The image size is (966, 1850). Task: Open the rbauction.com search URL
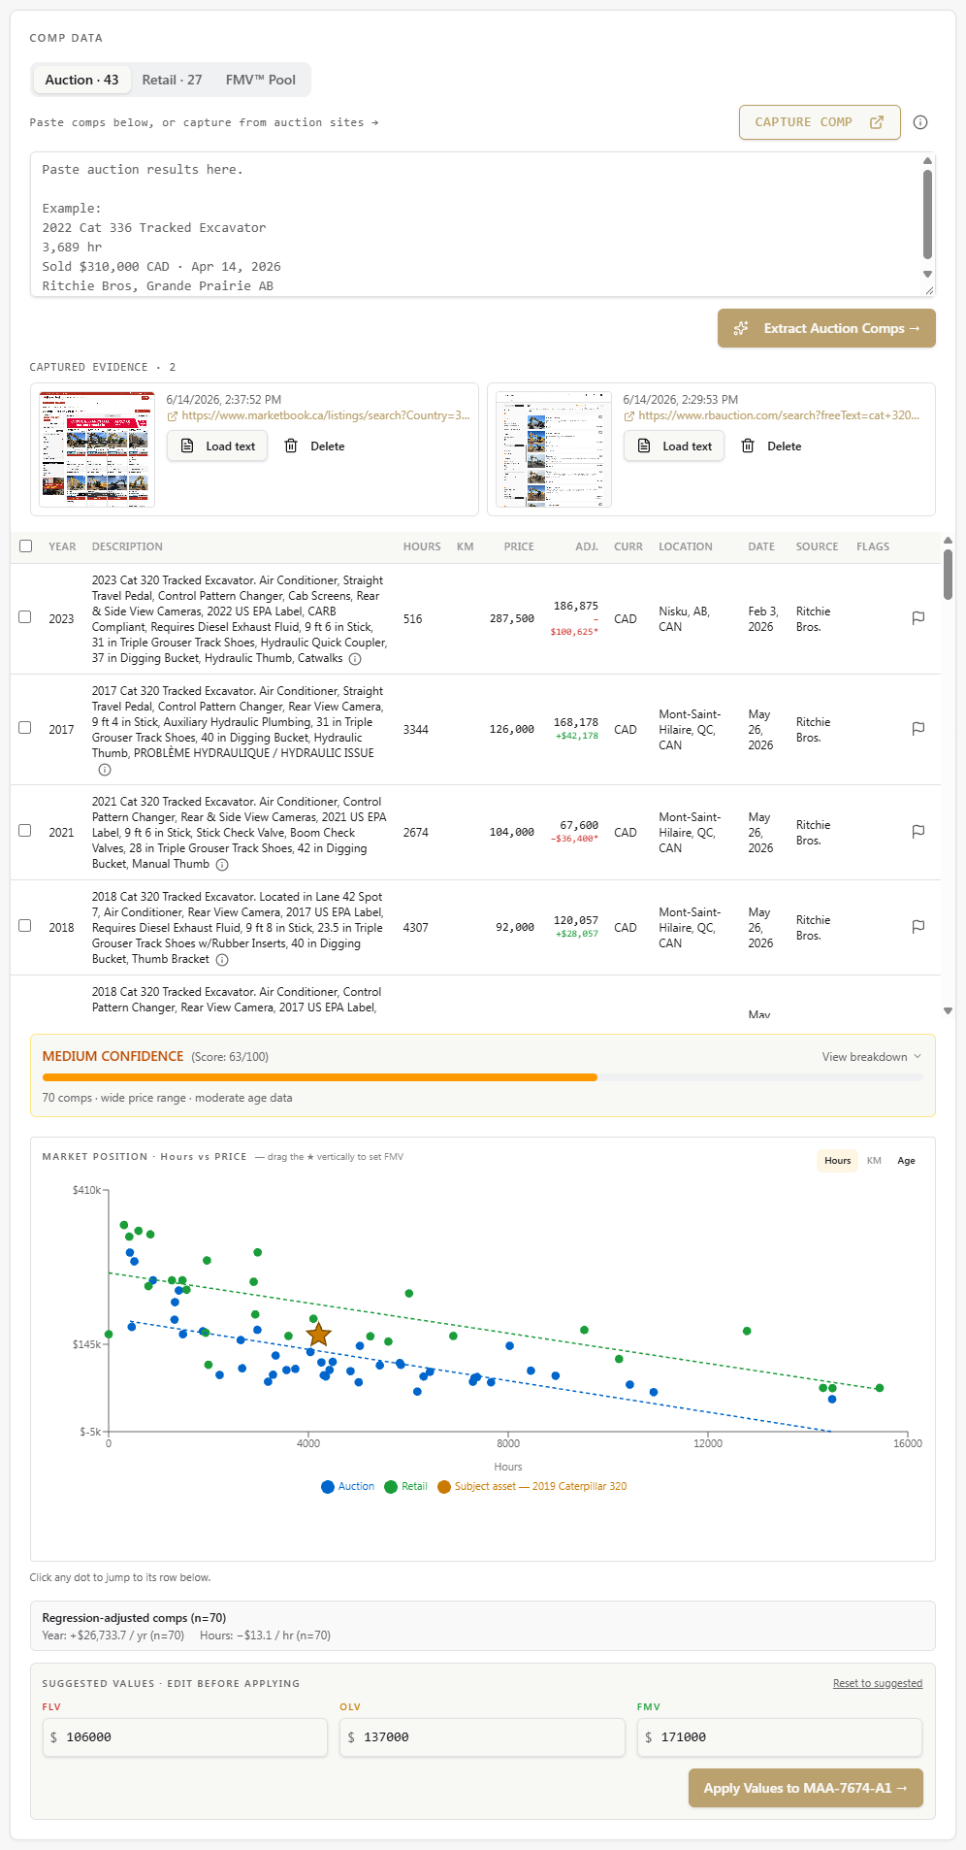pos(779,415)
